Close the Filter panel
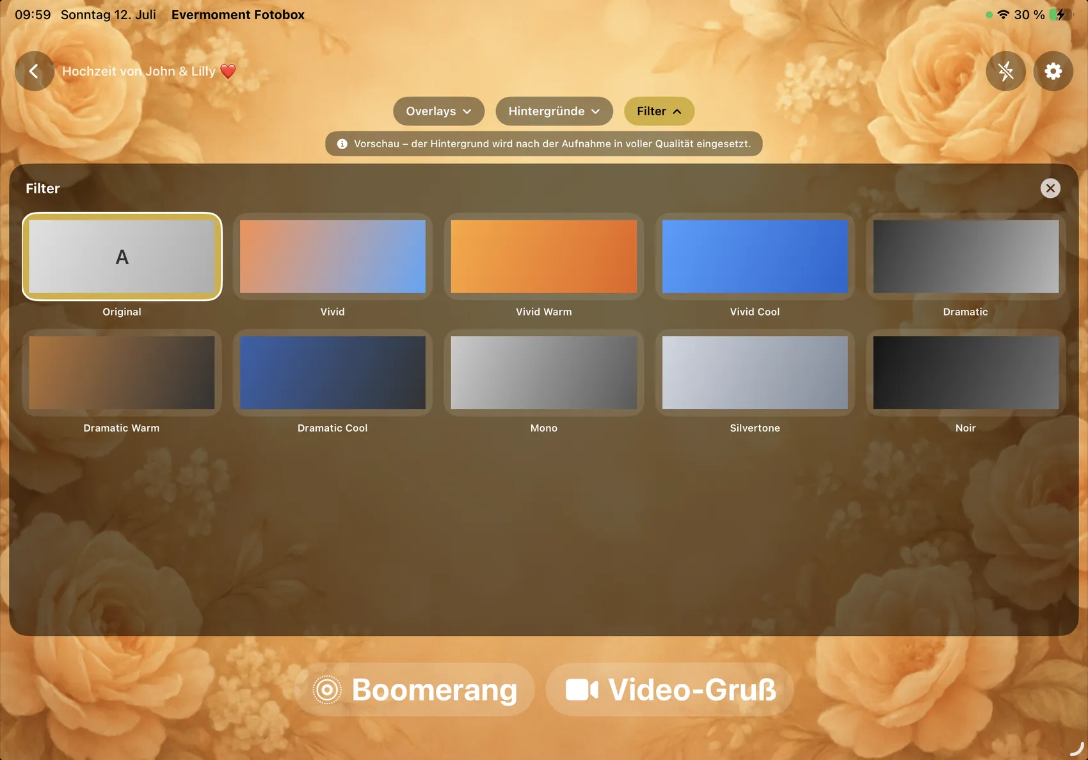This screenshot has height=760, width=1088. pos(1050,188)
